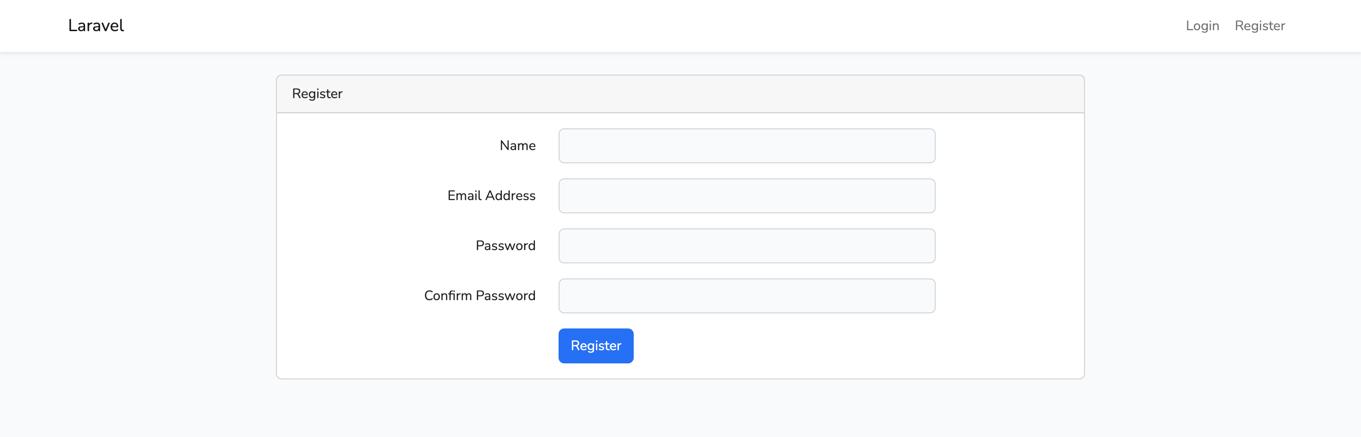
Task: Click into the Email Address field
Action: coord(747,196)
